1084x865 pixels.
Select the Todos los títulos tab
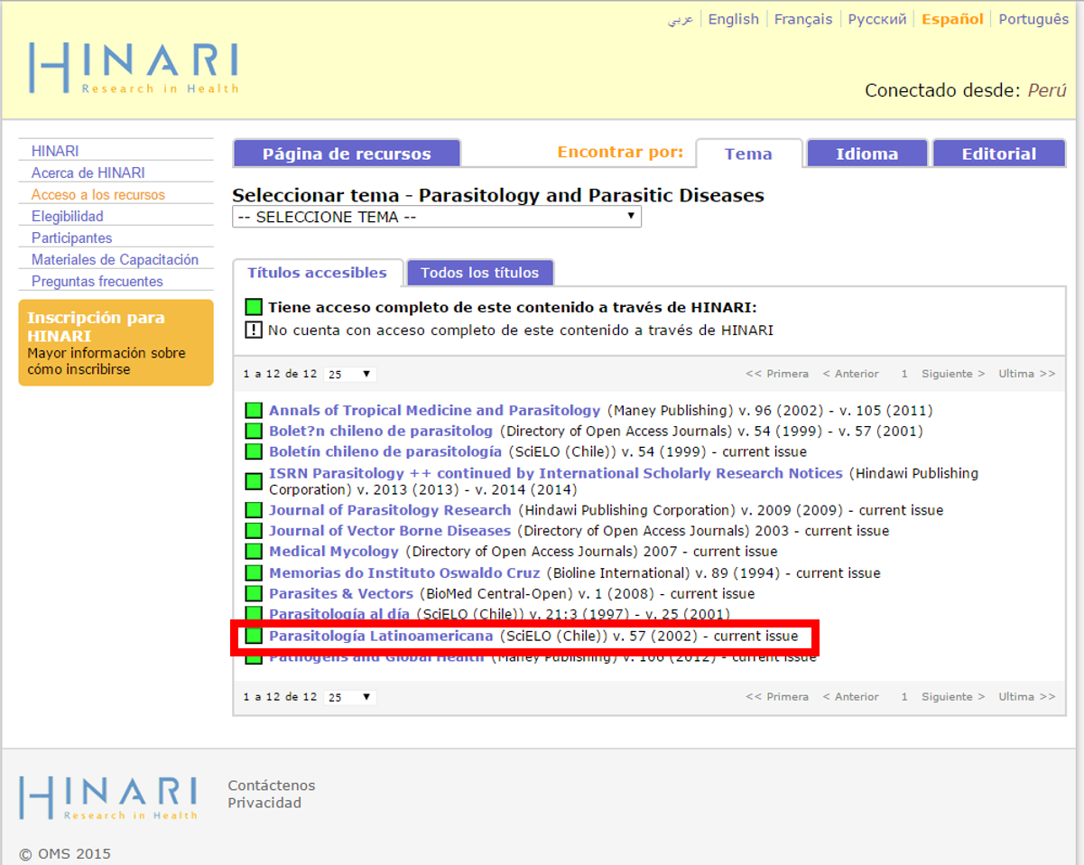pyautogui.click(x=479, y=273)
